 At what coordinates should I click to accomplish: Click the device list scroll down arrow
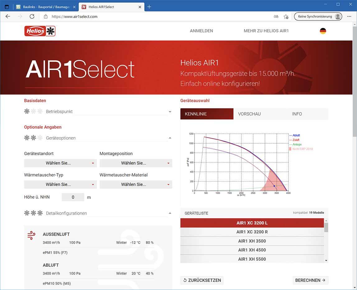[x=326, y=260]
